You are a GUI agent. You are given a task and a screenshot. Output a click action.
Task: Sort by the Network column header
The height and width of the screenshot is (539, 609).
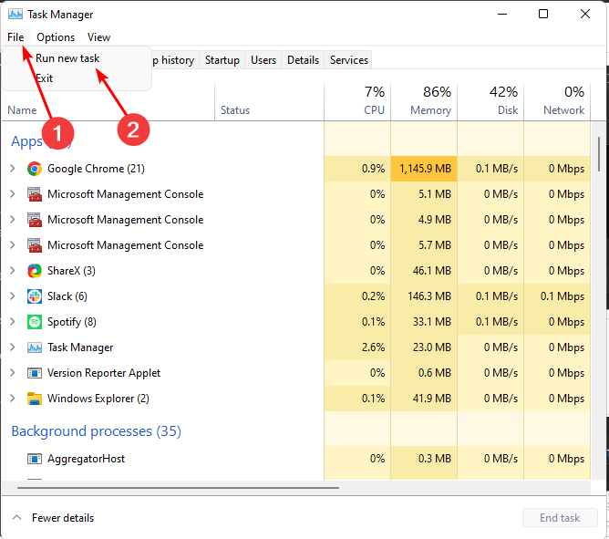coord(557,102)
